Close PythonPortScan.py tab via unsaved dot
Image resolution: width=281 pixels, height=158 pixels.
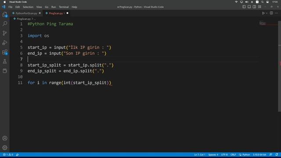point(40,13)
